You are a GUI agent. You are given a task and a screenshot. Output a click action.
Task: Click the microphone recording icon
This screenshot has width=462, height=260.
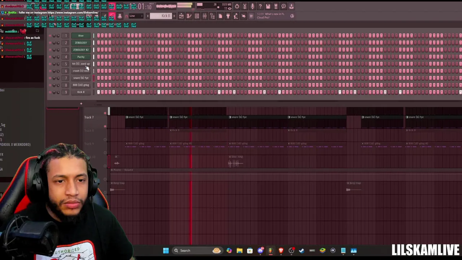(x=253, y=6)
